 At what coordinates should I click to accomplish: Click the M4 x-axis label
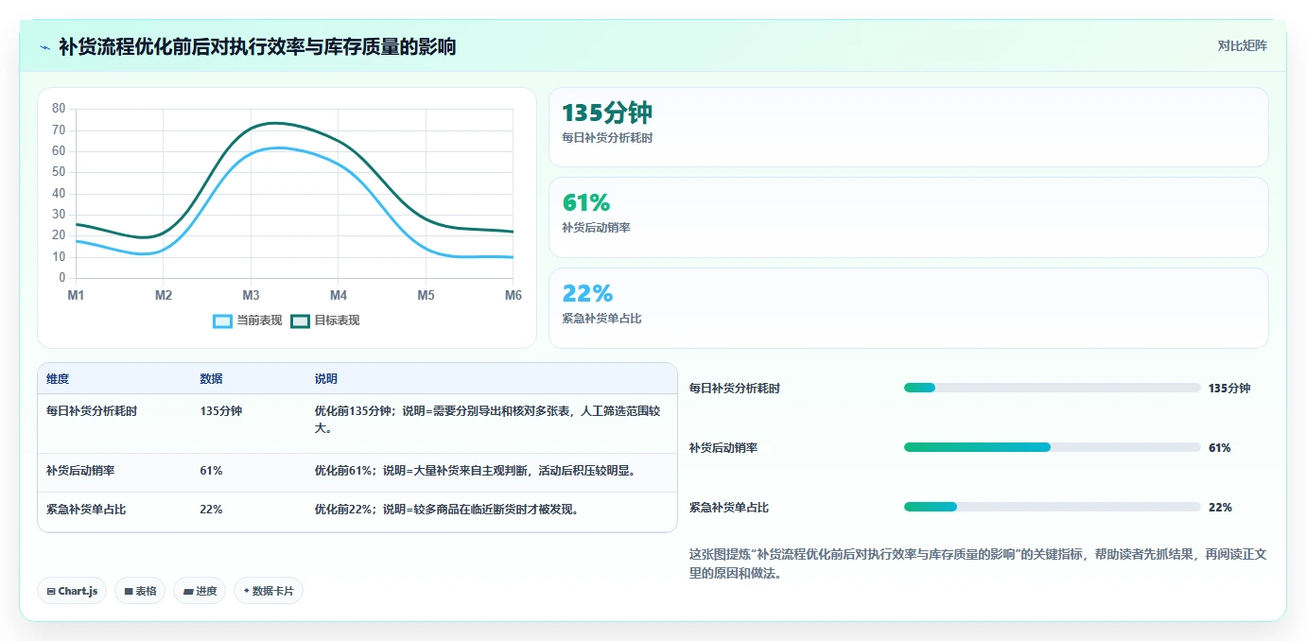click(339, 296)
